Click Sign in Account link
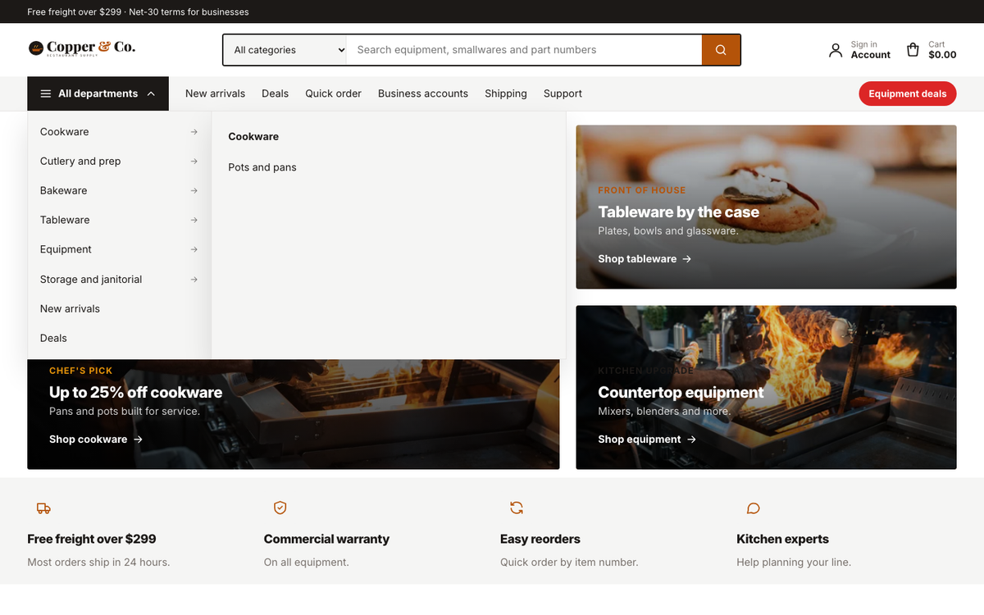The width and height of the screenshot is (984, 615). (859, 50)
